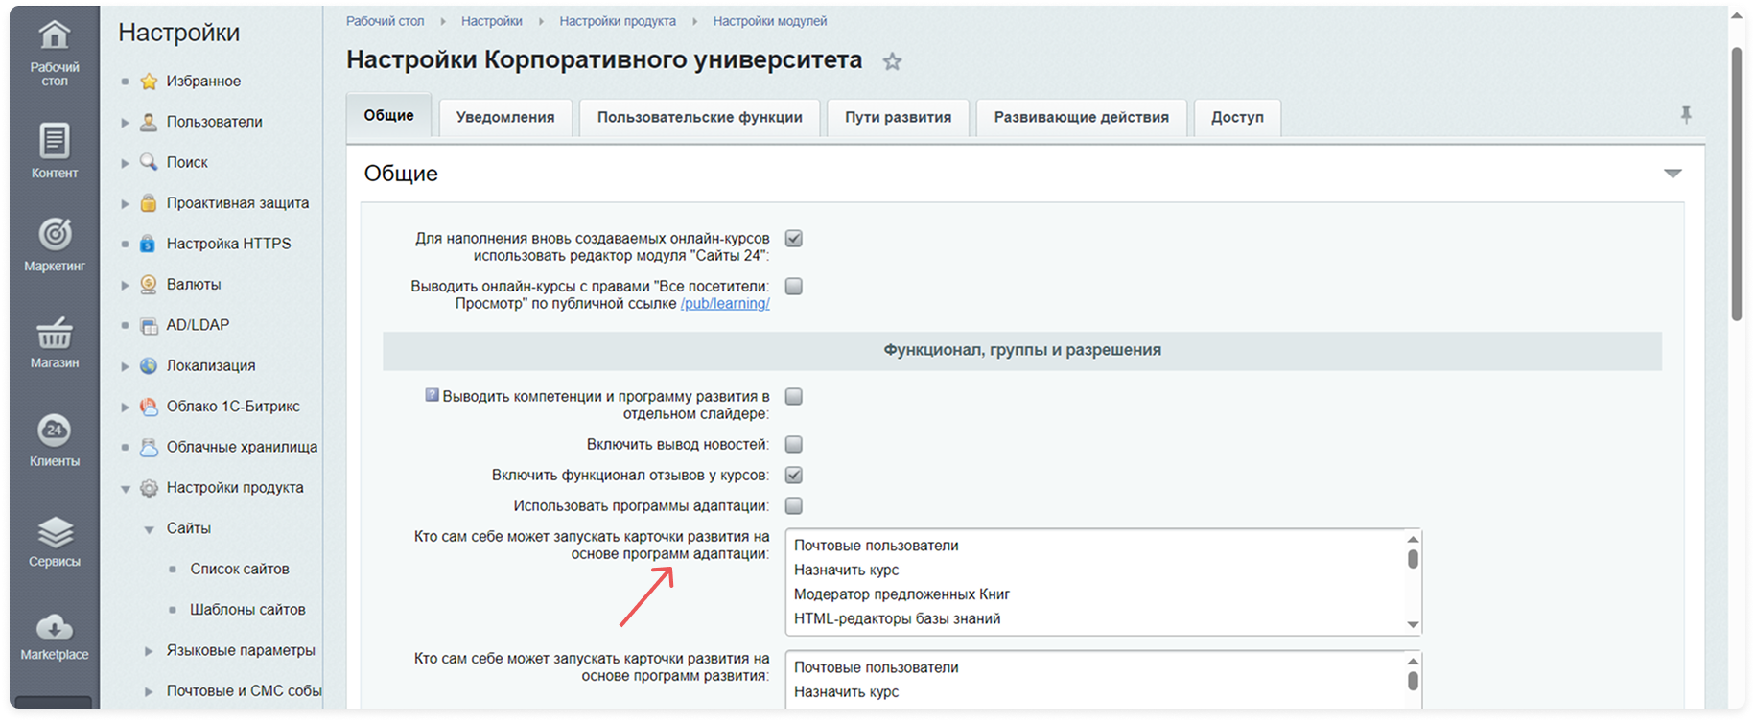Collapse the Общие section with arrow

[x=1673, y=174]
